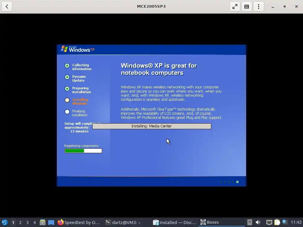Screen dimensions: 303x227
Task: Switch to workspace 2
Action: pos(20,223)
